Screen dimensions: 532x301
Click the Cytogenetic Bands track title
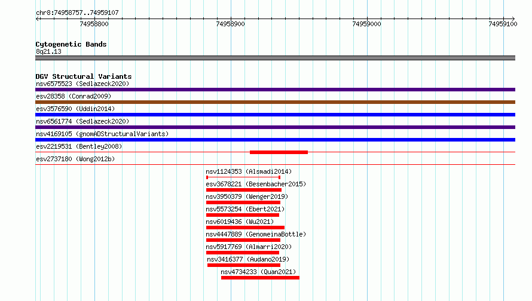tap(71, 44)
